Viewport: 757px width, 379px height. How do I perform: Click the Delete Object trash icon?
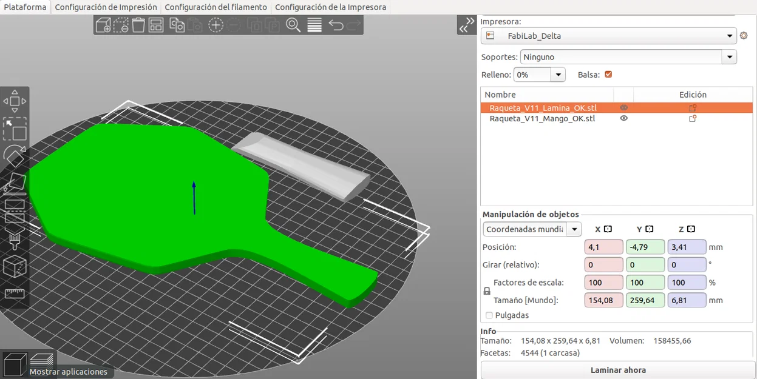(x=137, y=25)
